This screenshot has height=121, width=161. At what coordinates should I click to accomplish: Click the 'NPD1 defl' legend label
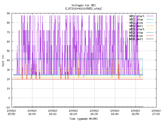(x=136, y=39)
